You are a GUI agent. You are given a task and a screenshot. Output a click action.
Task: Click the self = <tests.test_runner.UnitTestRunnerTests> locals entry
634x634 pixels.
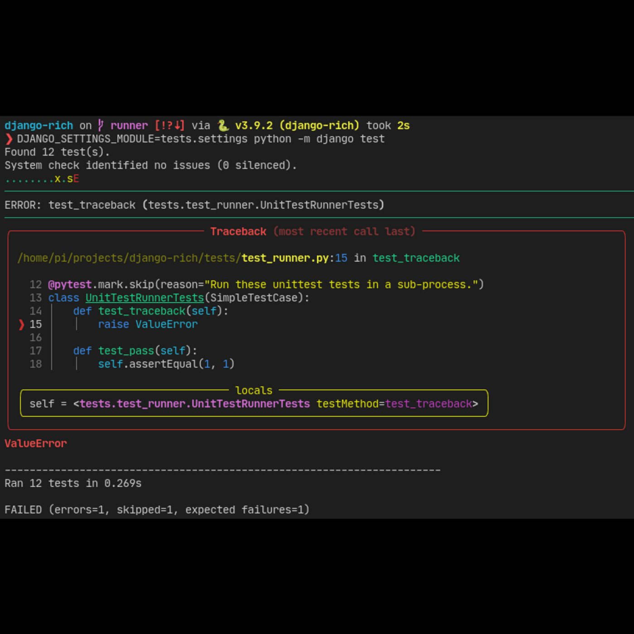coord(254,403)
